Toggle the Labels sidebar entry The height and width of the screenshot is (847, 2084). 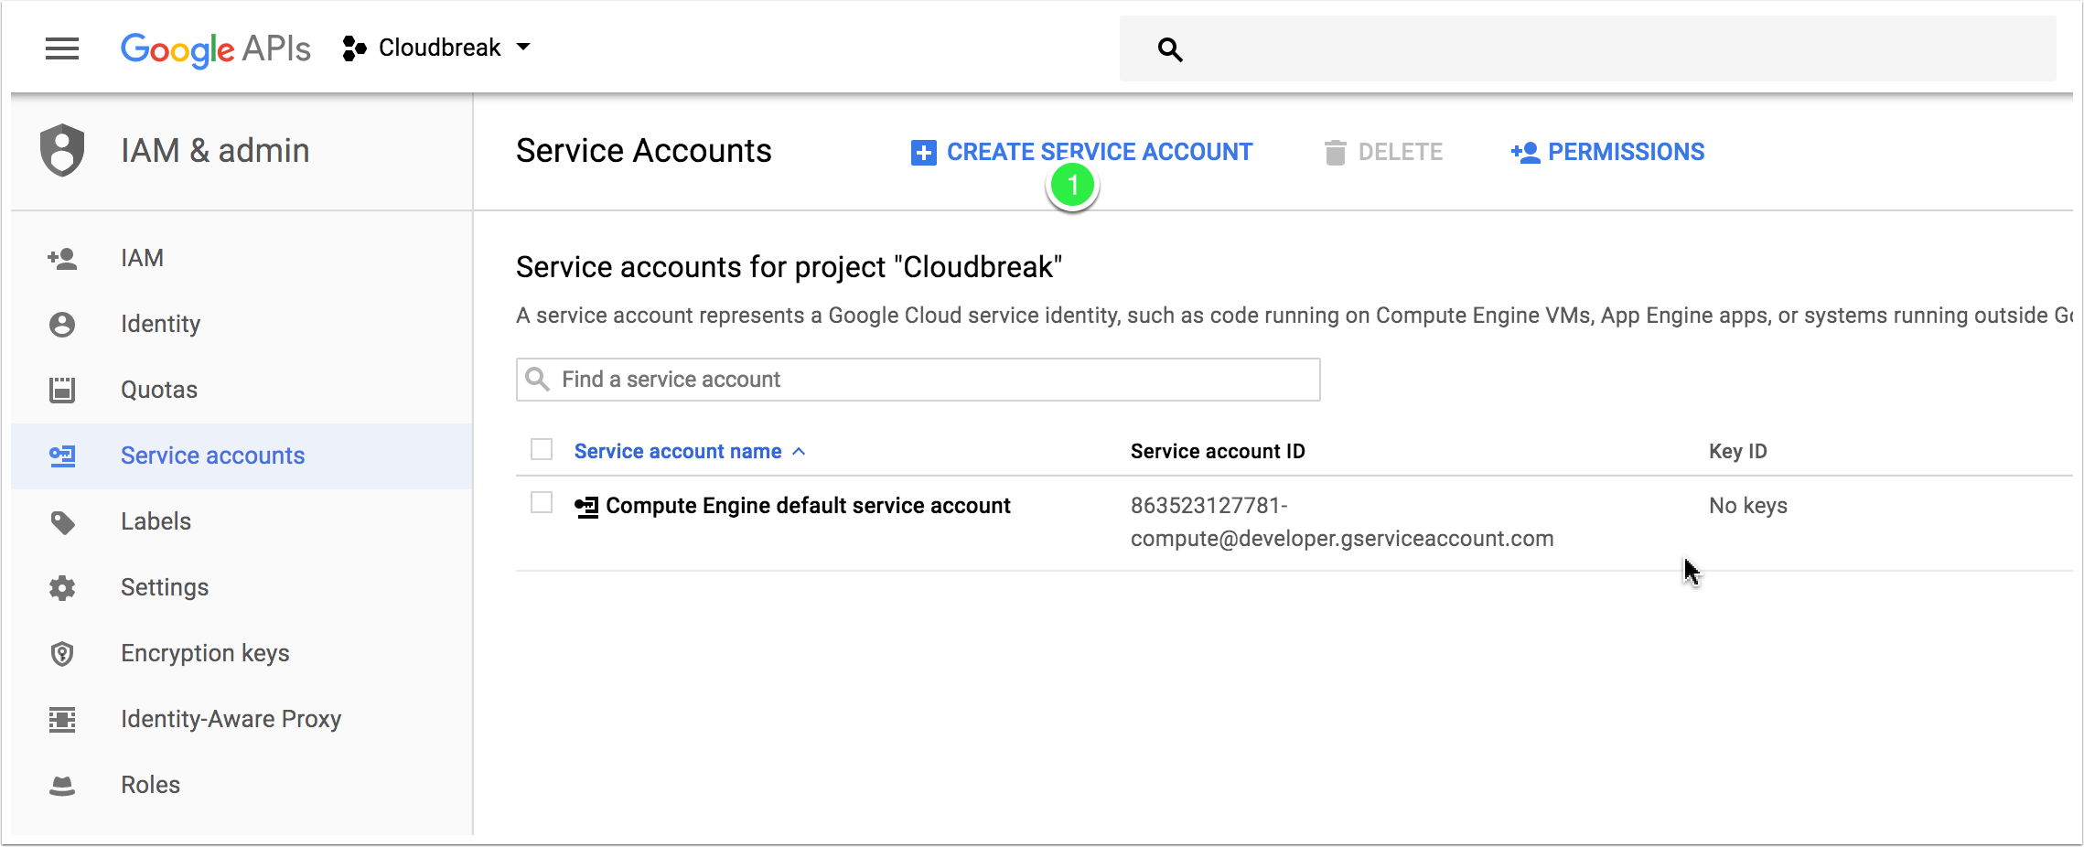pos(156,520)
